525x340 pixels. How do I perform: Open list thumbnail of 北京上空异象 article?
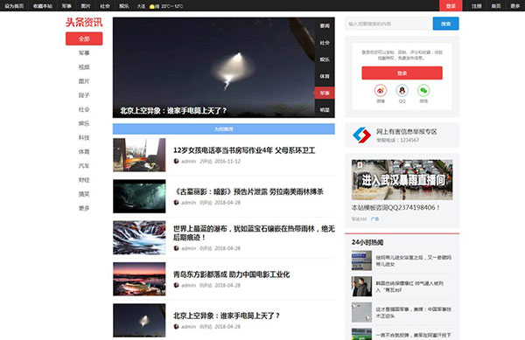click(139, 320)
